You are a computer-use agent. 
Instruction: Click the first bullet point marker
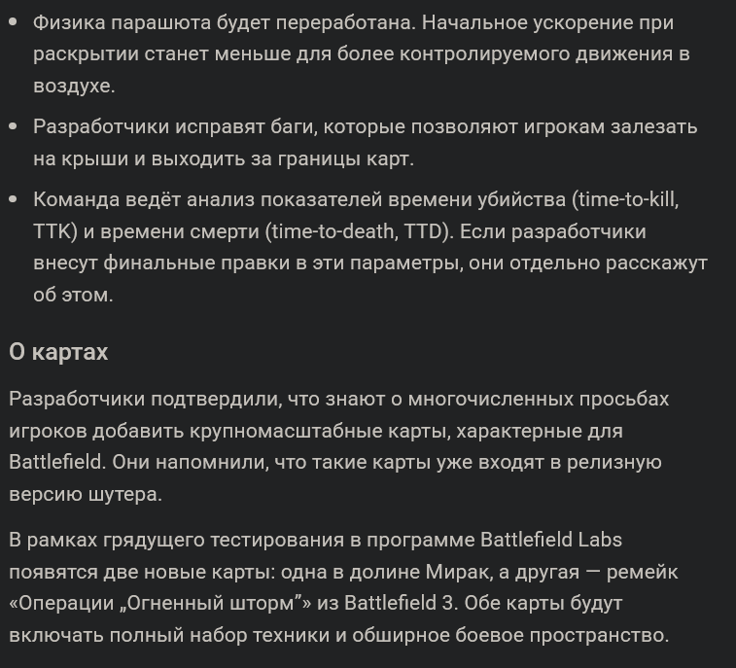pyautogui.click(x=13, y=22)
